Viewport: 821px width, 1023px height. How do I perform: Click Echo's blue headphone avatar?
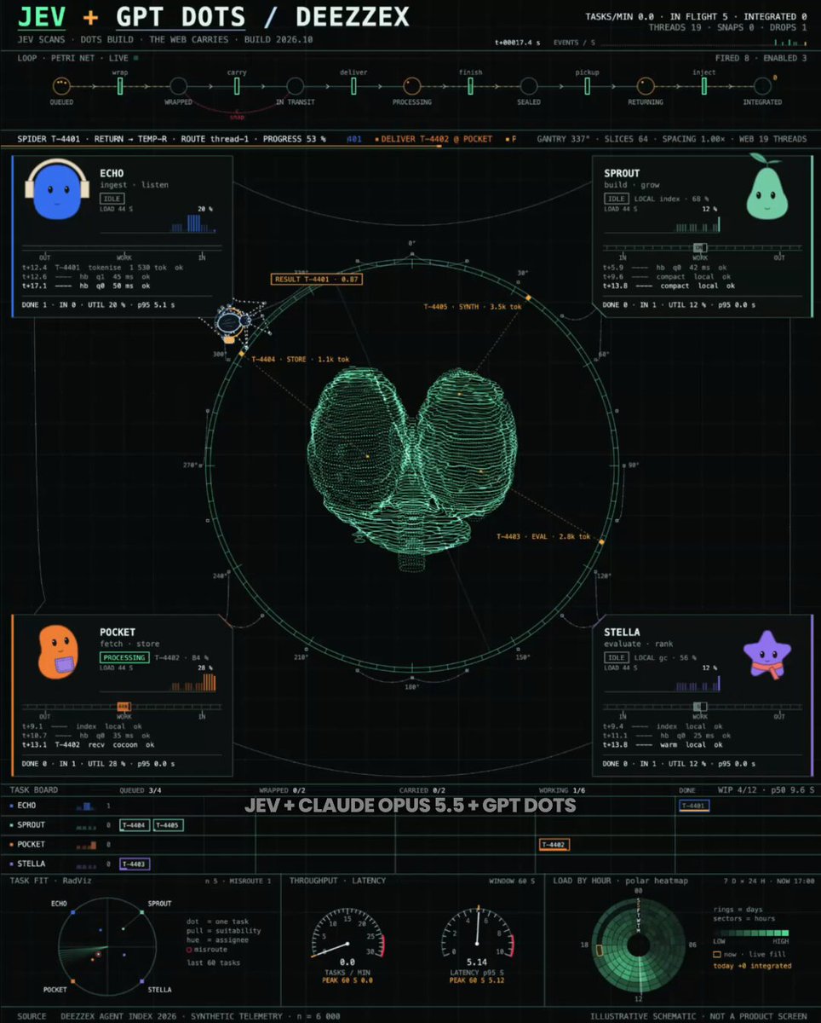(x=57, y=192)
